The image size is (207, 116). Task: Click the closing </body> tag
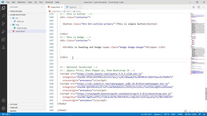[x=62, y=104]
